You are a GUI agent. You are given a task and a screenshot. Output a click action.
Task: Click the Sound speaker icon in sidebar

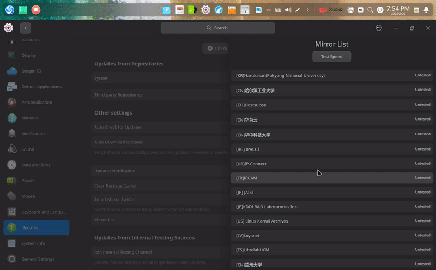12,149
